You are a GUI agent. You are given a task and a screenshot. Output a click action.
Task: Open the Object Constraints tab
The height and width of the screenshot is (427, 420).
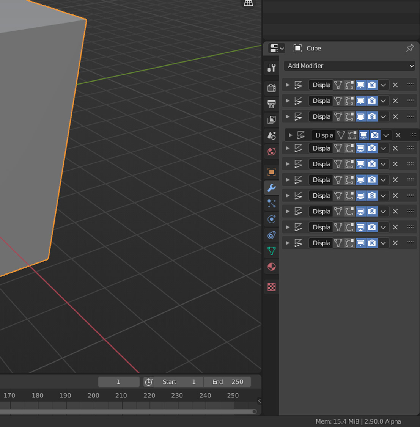pos(272,235)
